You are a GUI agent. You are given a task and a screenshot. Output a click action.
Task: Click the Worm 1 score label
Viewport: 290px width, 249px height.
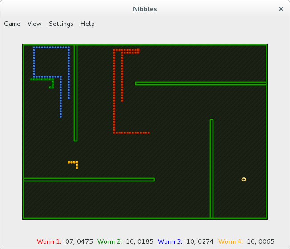[x=49, y=241]
